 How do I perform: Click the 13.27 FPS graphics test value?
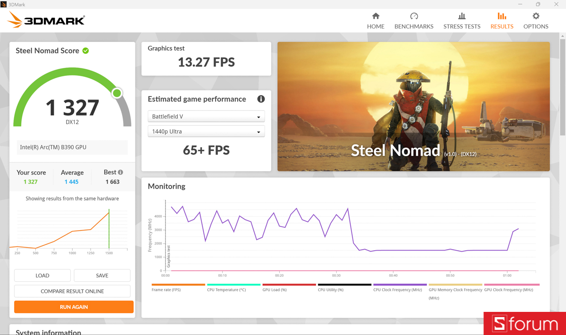pos(206,62)
